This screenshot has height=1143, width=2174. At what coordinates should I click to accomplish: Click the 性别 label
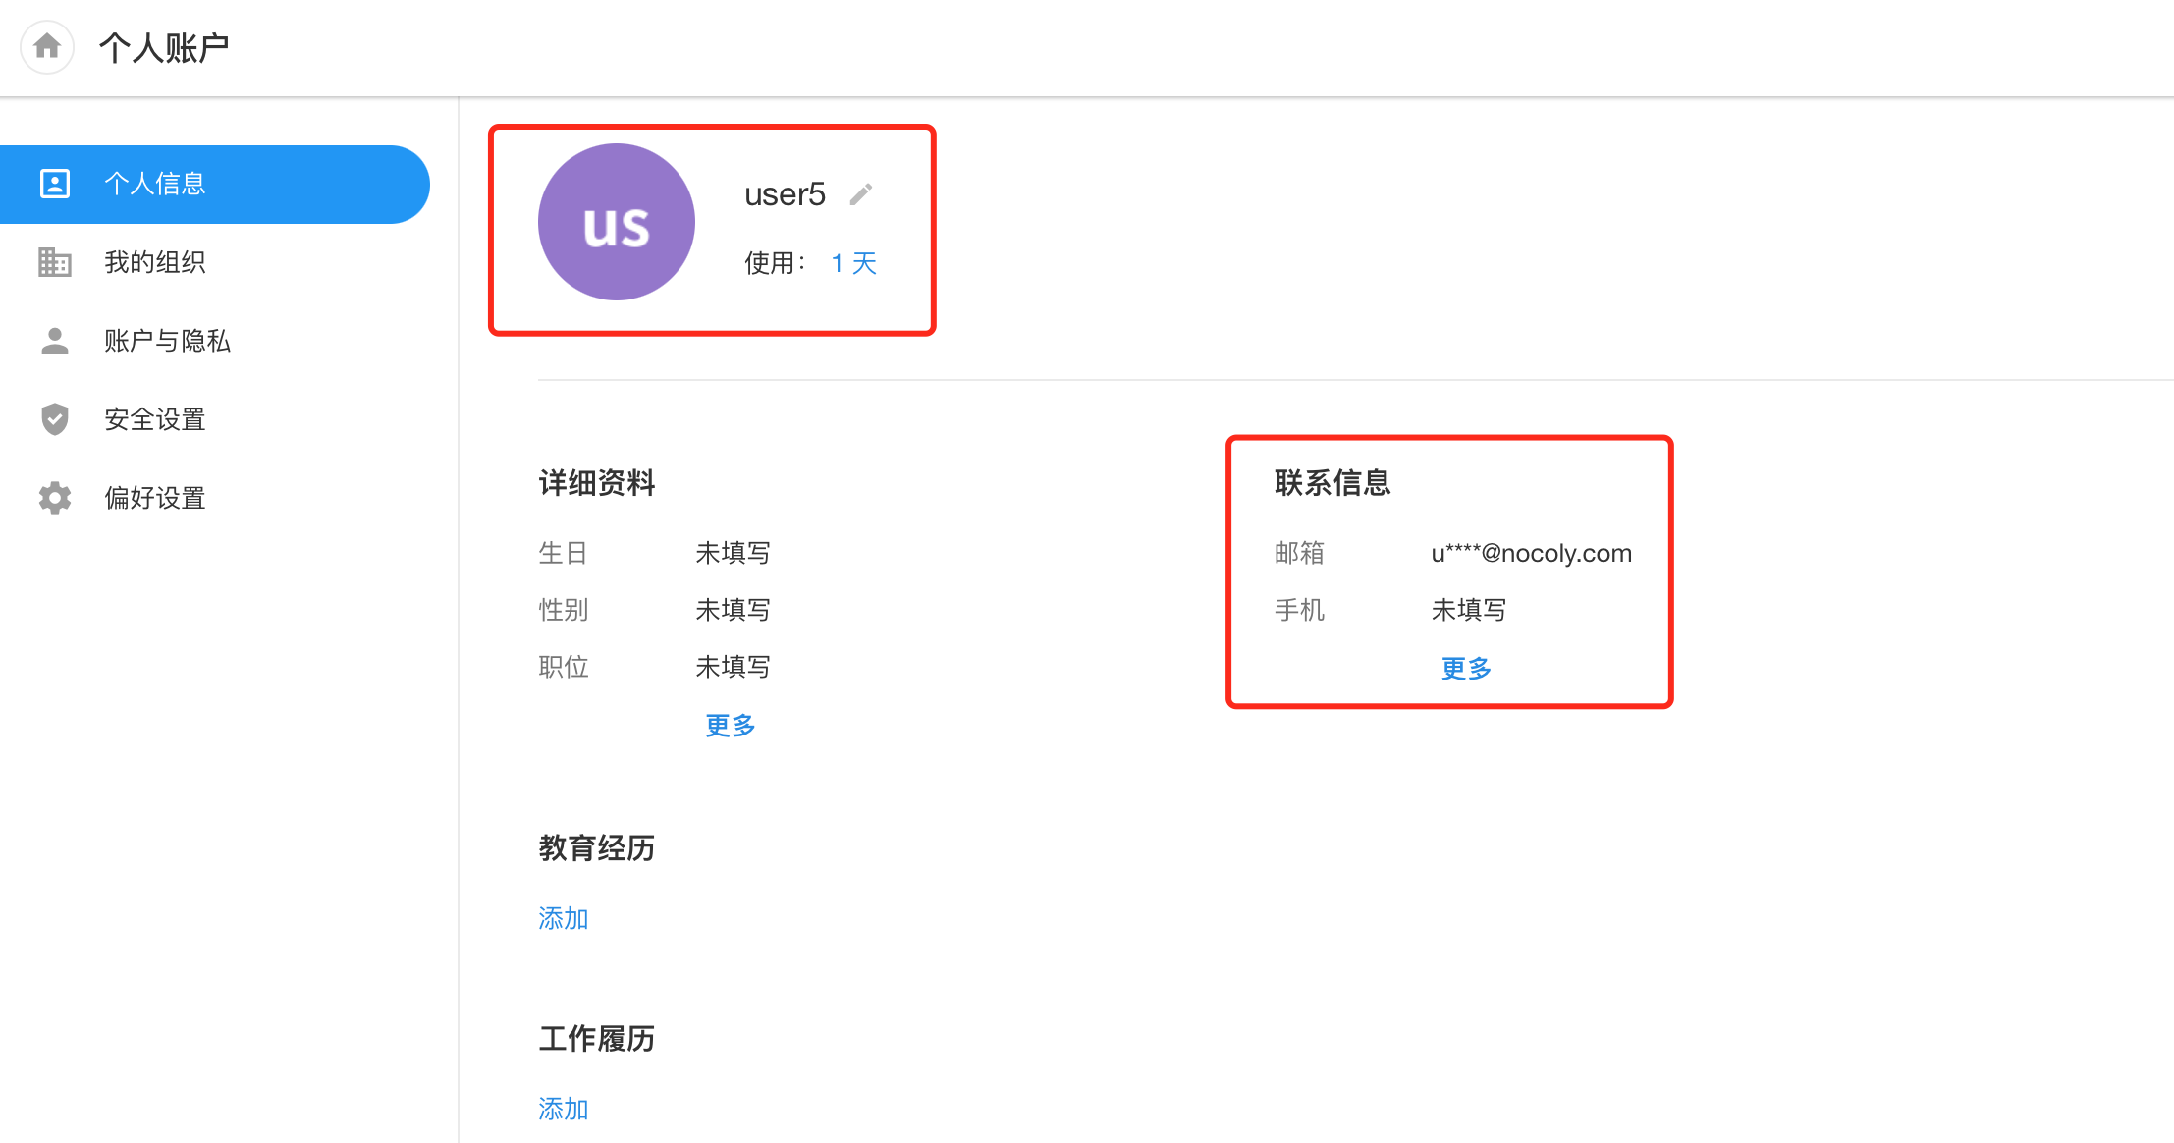click(x=564, y=610)
